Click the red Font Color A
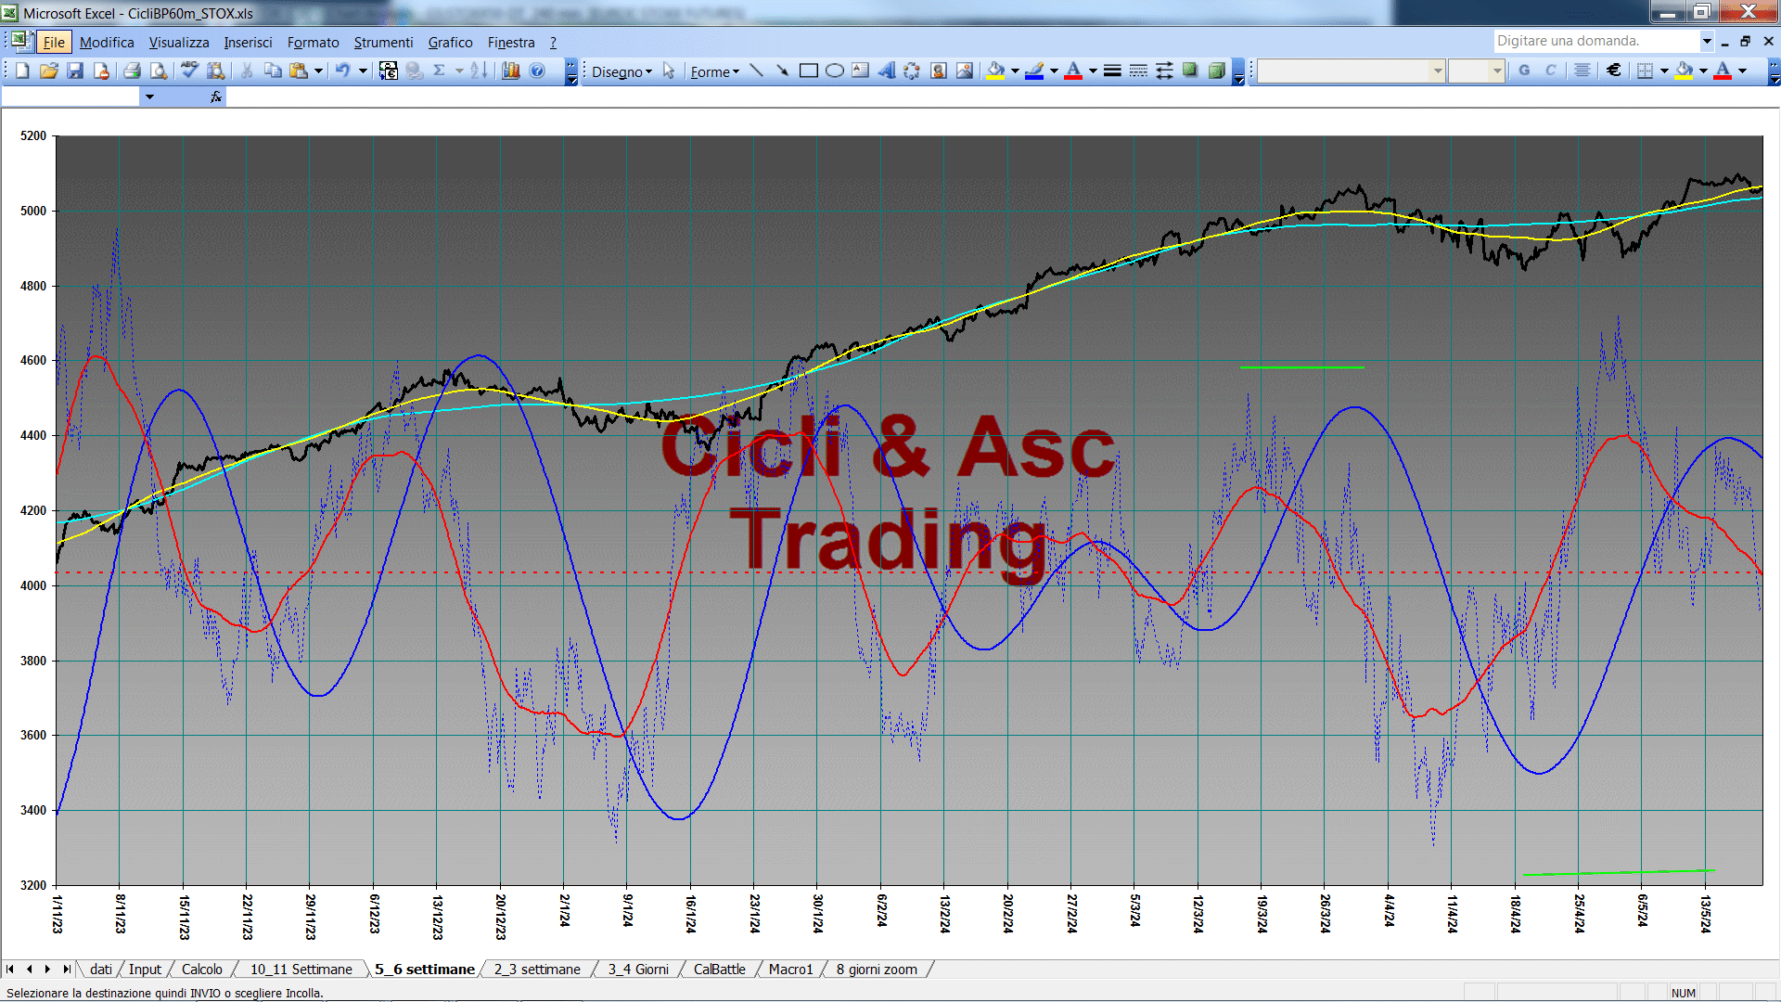Viewport: 1781px width, 1002px height. [1074, 71]
